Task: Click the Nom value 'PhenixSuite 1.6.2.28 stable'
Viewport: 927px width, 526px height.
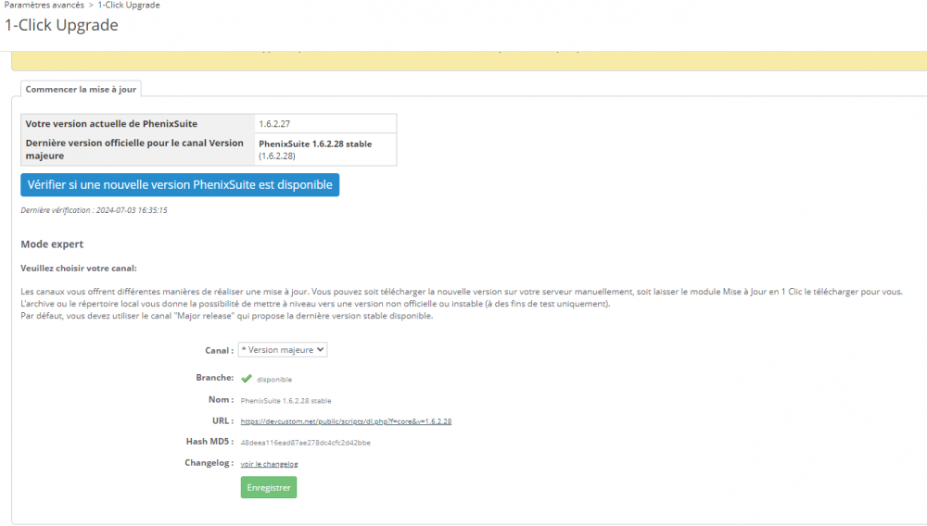Action: [286, 401]
